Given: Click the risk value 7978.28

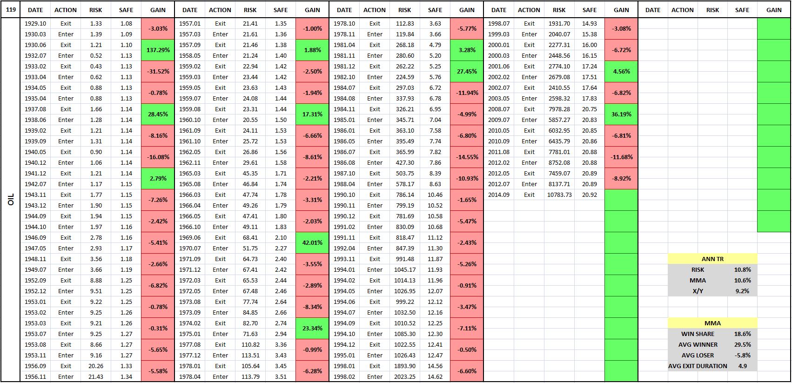Looking at the screenshot, I should pyautogui.click(x=559, y=109).
